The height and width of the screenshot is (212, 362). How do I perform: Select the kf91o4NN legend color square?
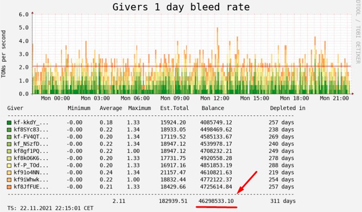(9, 172)
